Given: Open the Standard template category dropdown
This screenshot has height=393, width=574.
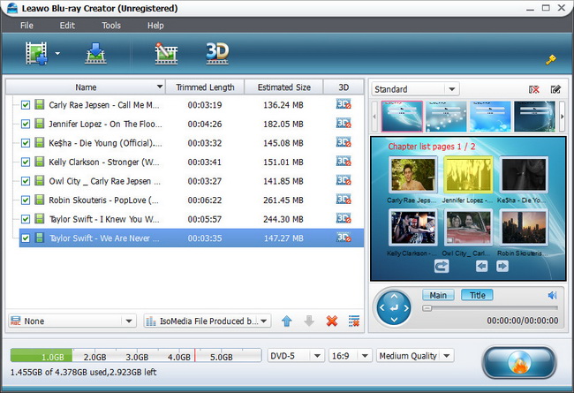Looking at the screenshot, I should [x=452, y=89].
